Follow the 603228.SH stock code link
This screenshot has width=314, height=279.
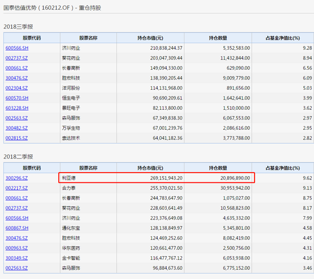coord(17,108)
